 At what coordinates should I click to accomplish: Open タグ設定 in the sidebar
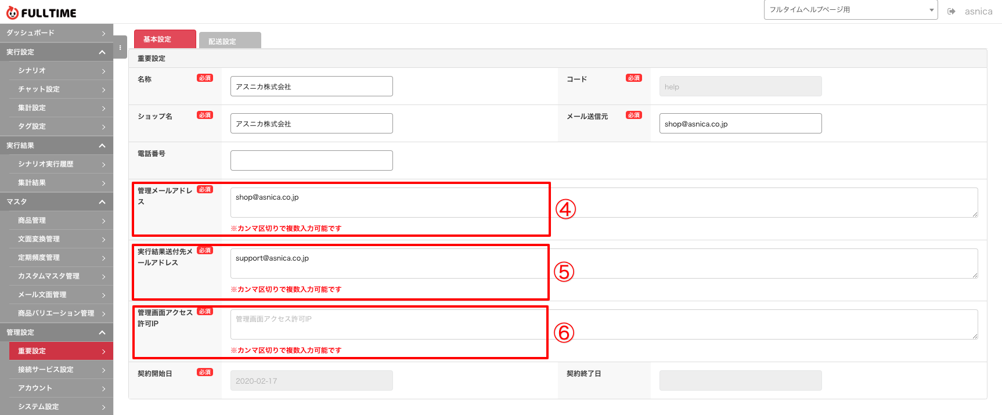[x=61, y=127]
